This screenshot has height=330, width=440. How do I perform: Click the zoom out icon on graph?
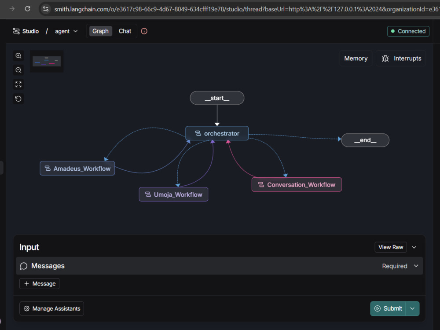18,70
